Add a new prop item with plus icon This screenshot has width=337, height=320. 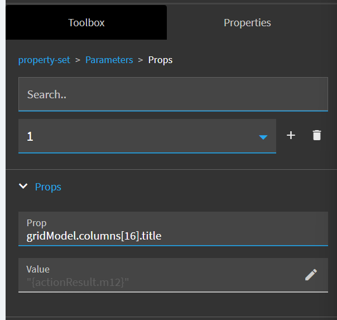(x=291, y=136)
